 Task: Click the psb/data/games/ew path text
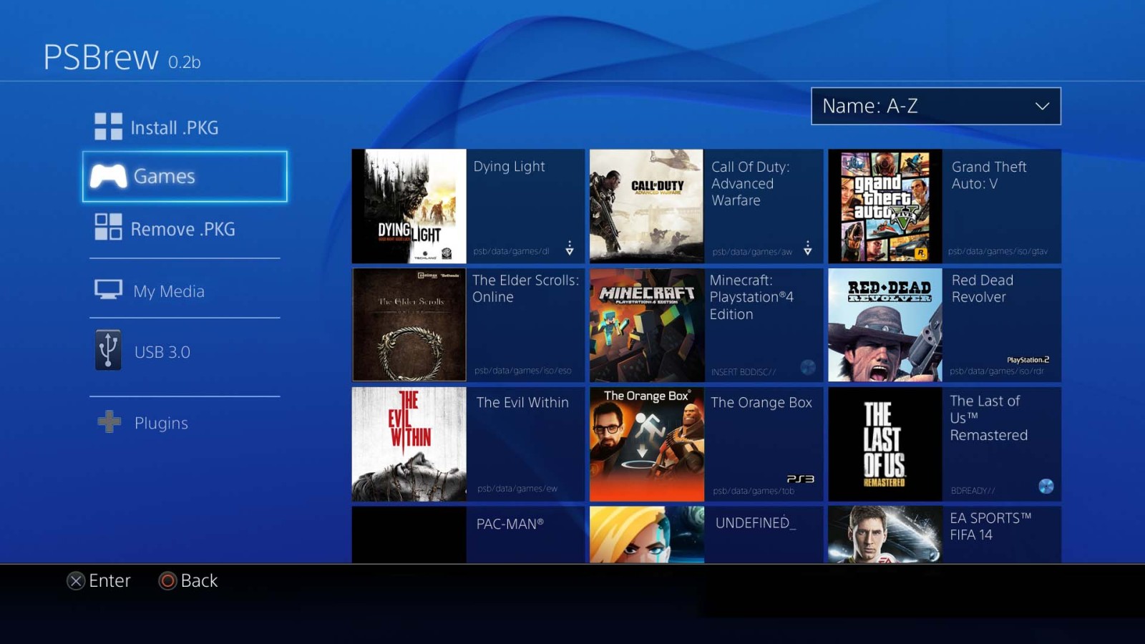click(517, 489)
